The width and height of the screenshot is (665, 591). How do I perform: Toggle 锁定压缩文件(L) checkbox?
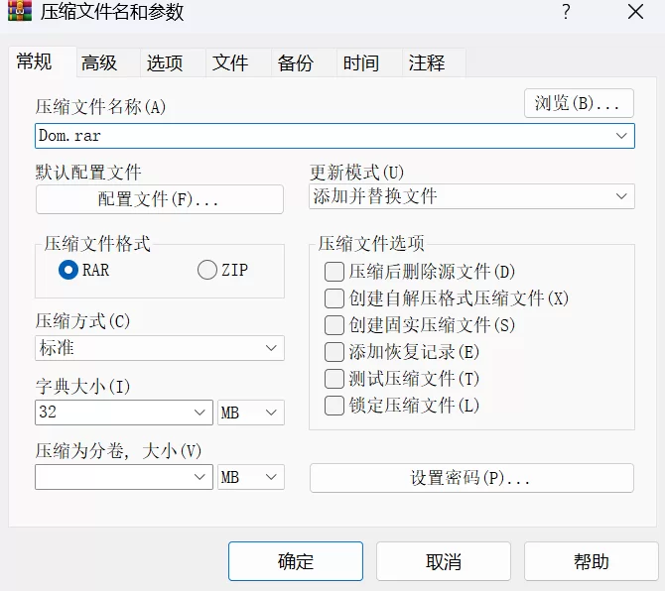tap(334, 405)
